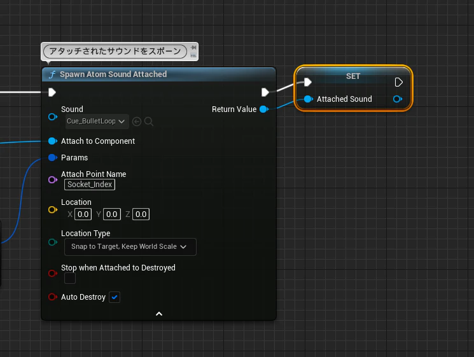The width and height of the screenshot is (474, 357).
Task: Enable Stop when Attached to Destroyed checkbox
Action: click(x=70, y=278)
